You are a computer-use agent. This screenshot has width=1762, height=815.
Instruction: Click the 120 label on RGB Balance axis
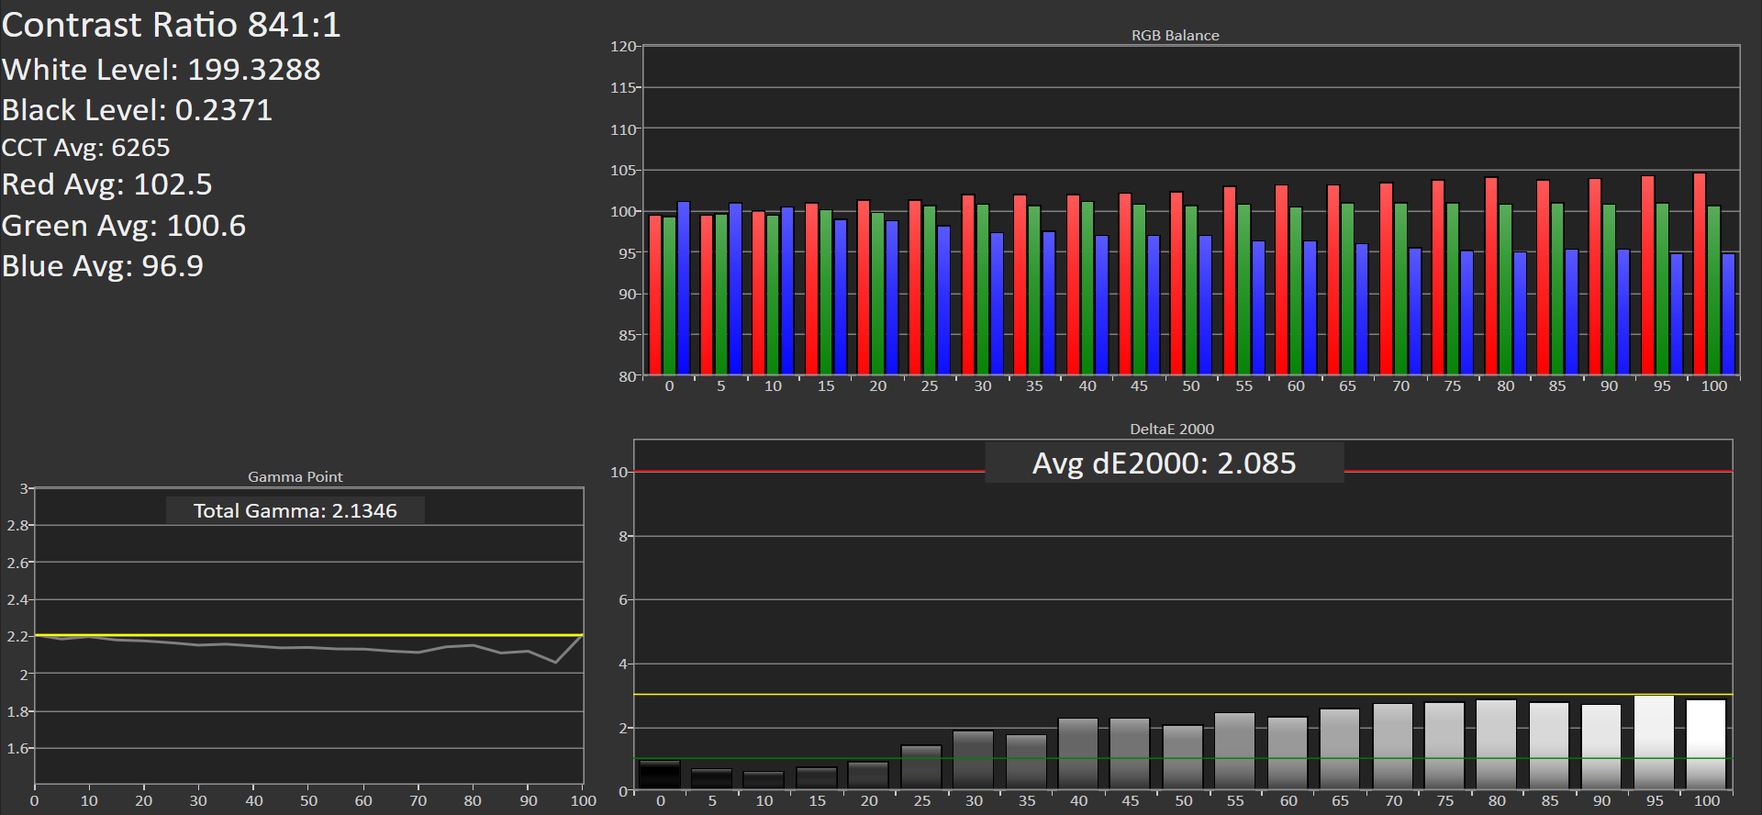(x=623, y=46)
